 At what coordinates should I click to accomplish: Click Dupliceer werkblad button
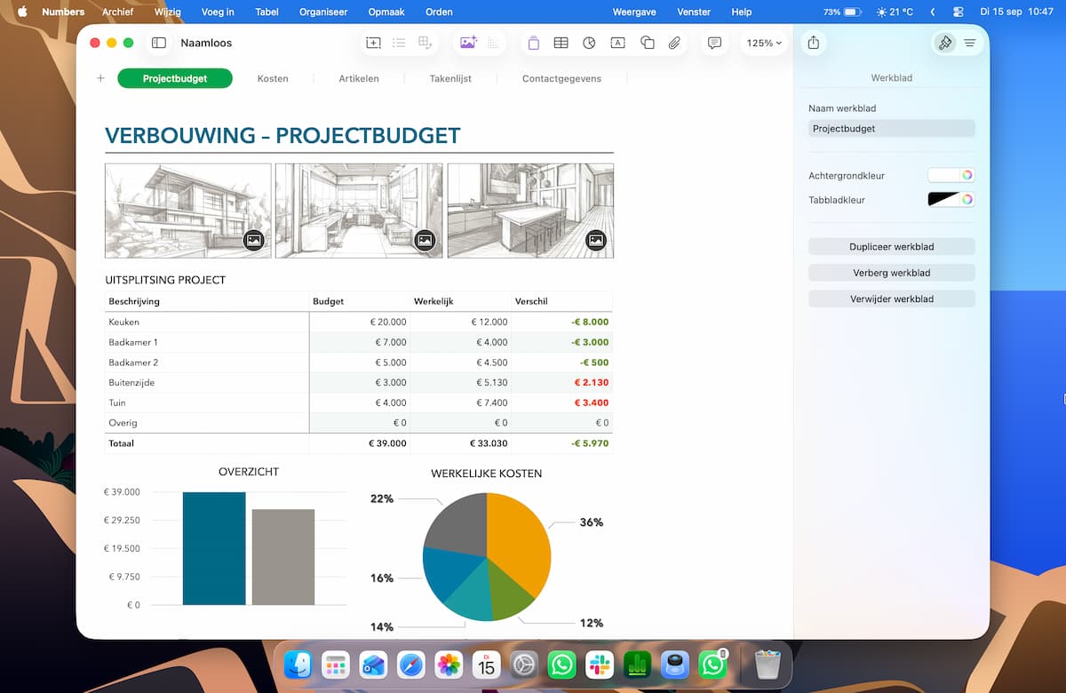tap(892, 246)
